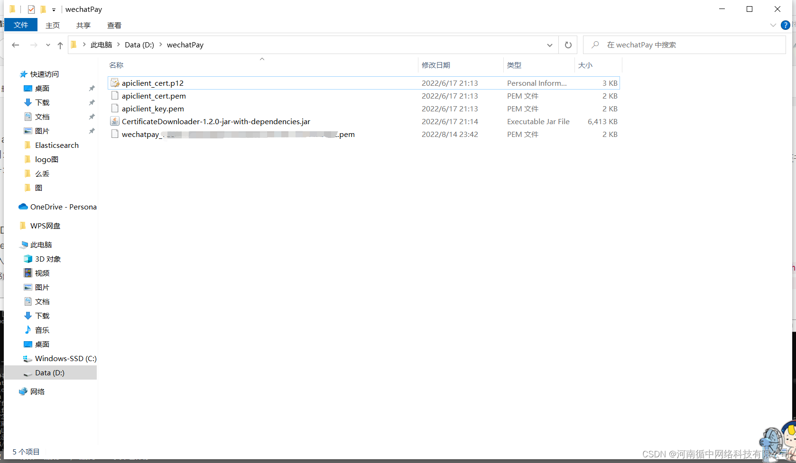This screenshot has height=463, width=796.
Task: Open pinned 桌面 under quick access
Action: click(42, 89)
